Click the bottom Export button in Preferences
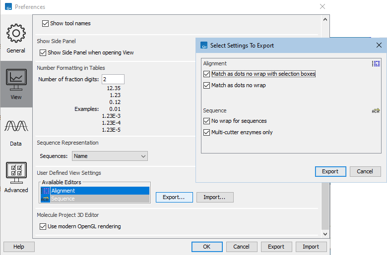This screenshot has width=387, height=255. click(x=276, y=247)
